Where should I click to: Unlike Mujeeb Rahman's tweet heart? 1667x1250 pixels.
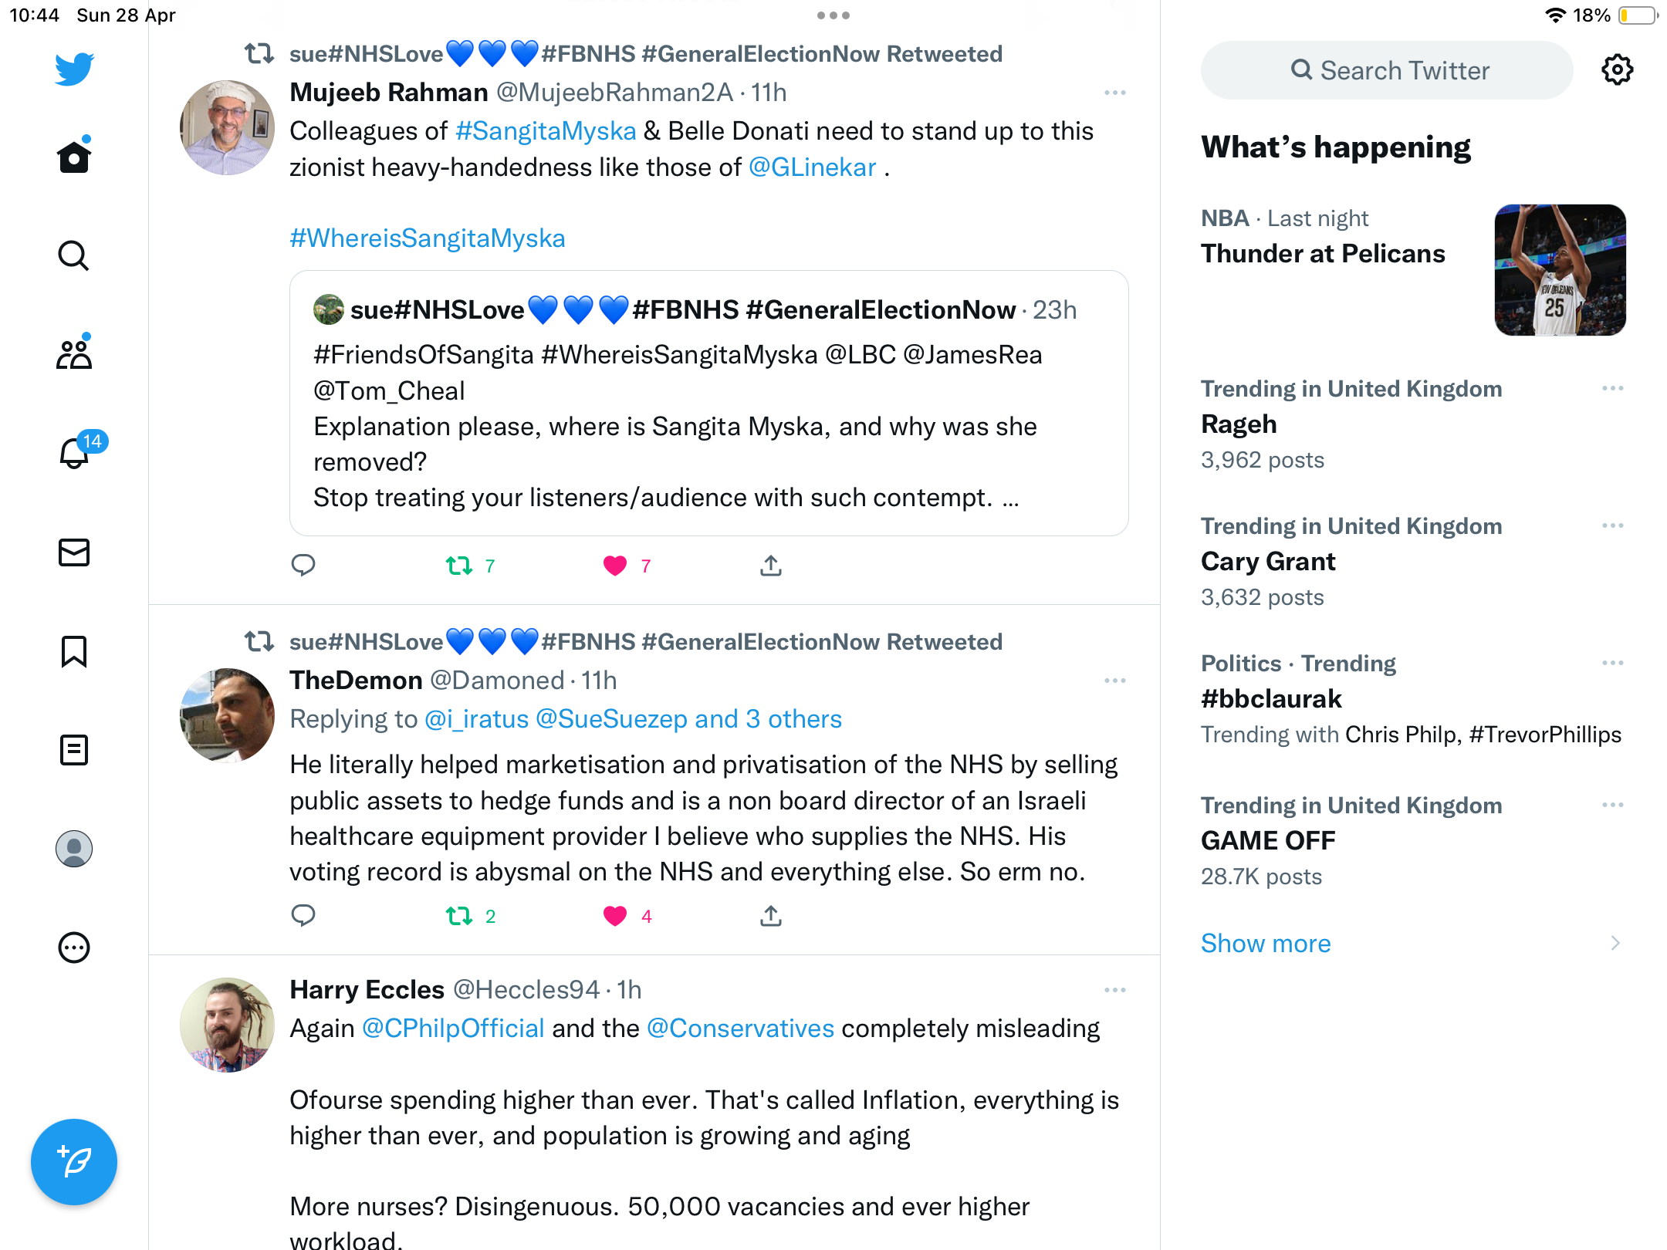point(615,566)
